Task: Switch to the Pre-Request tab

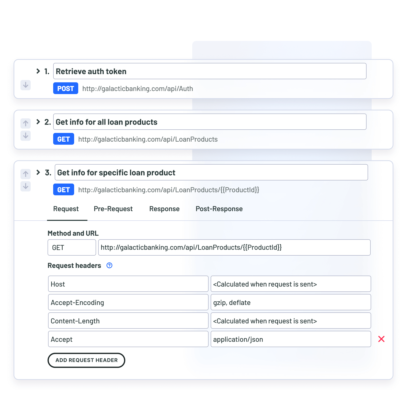Action: [x=113, y=209]
